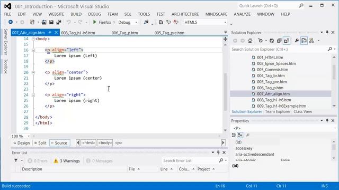Image resolution: width=339 pixels, height=190 pixels.
Task: Open the ARCHITECTURE menu
Action: pyautogui.click(x=185, y=14)
